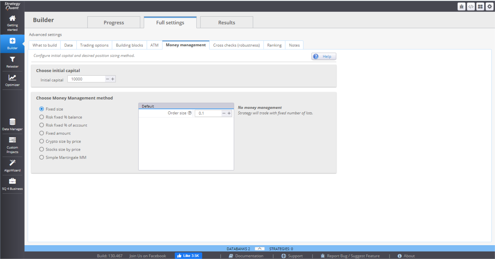The image size is (495, 259).
Task: Decrease Initial capital with minus button
Action: coord(108,79)
